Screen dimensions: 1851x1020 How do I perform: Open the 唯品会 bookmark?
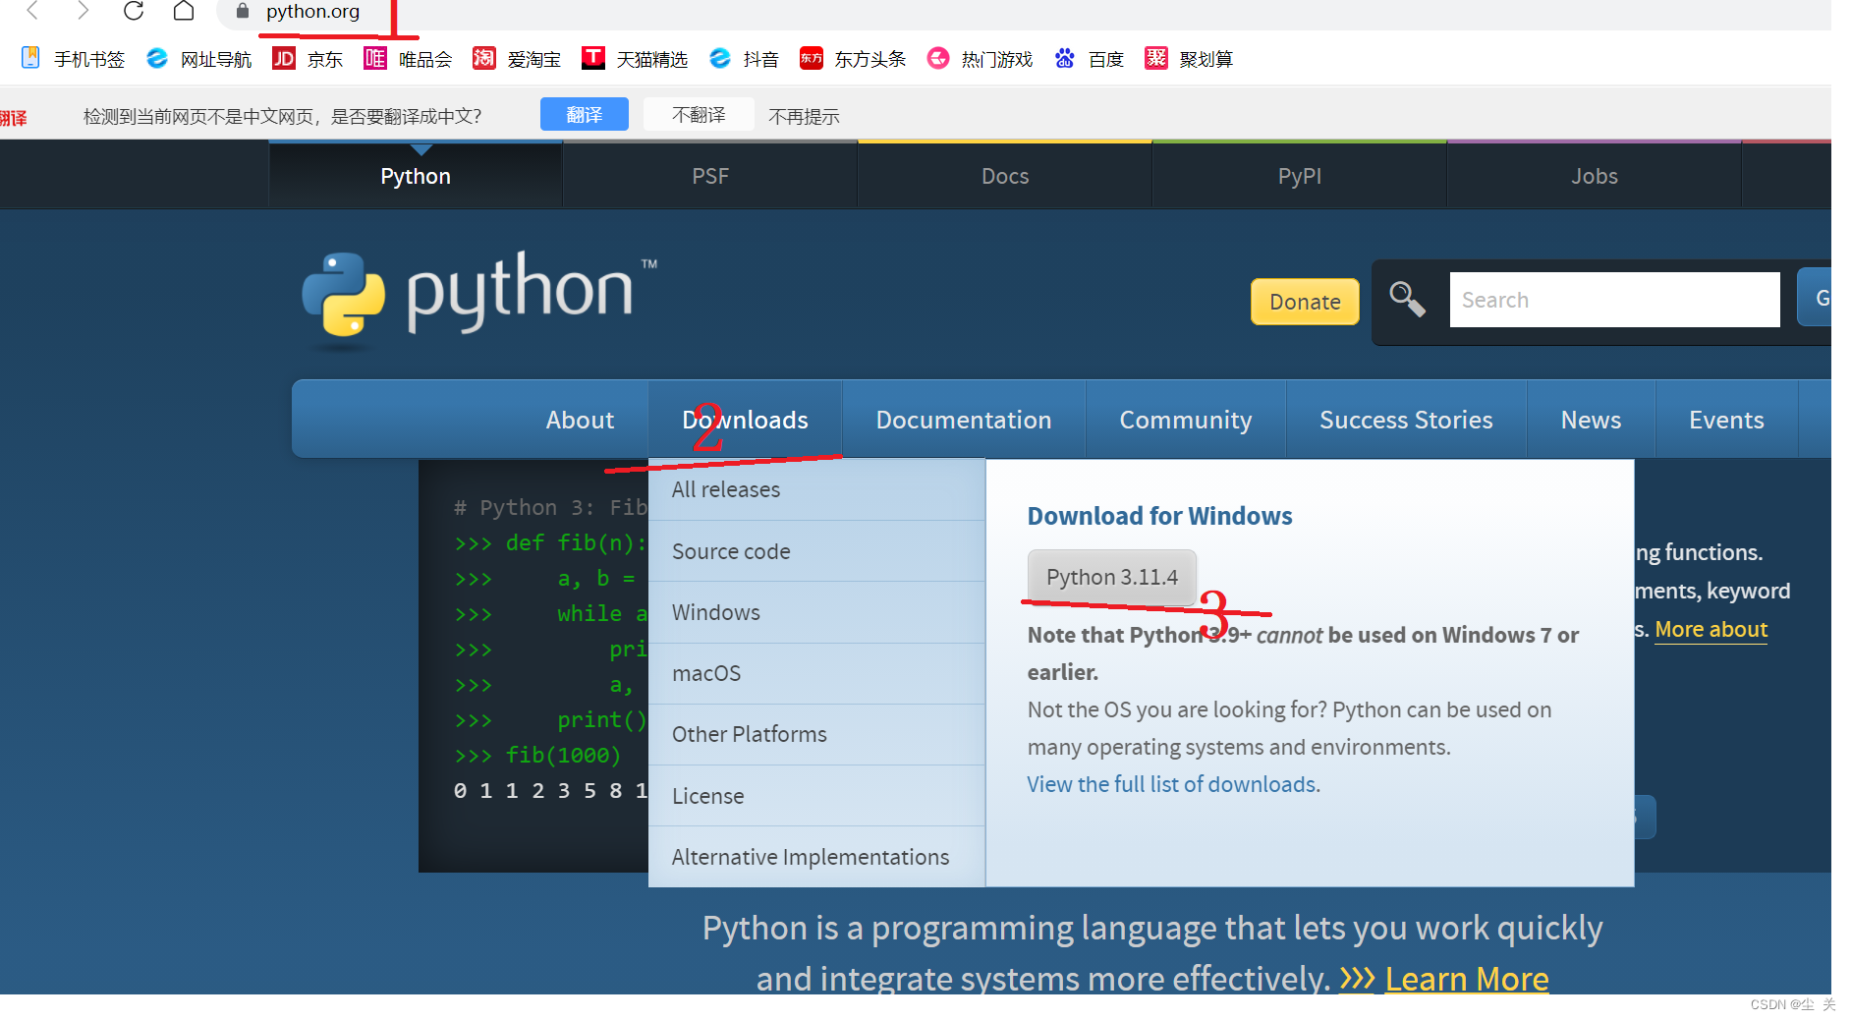[x=408, y=59]
